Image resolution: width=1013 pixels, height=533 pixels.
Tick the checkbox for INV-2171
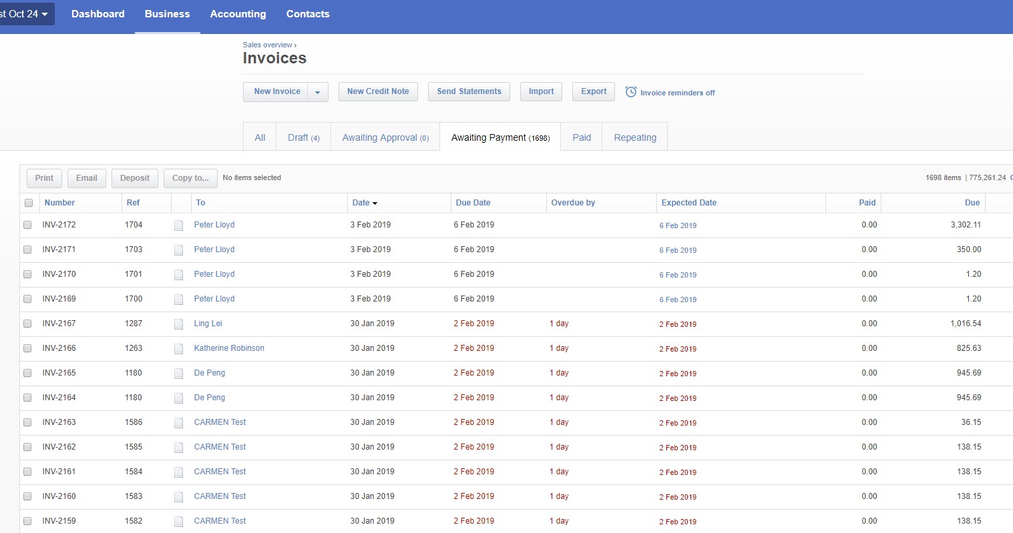[x=27, y=249]
